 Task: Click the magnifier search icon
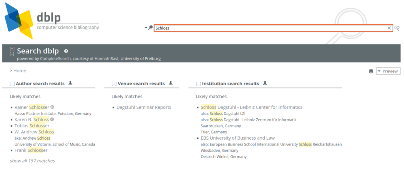pos(150,28)
